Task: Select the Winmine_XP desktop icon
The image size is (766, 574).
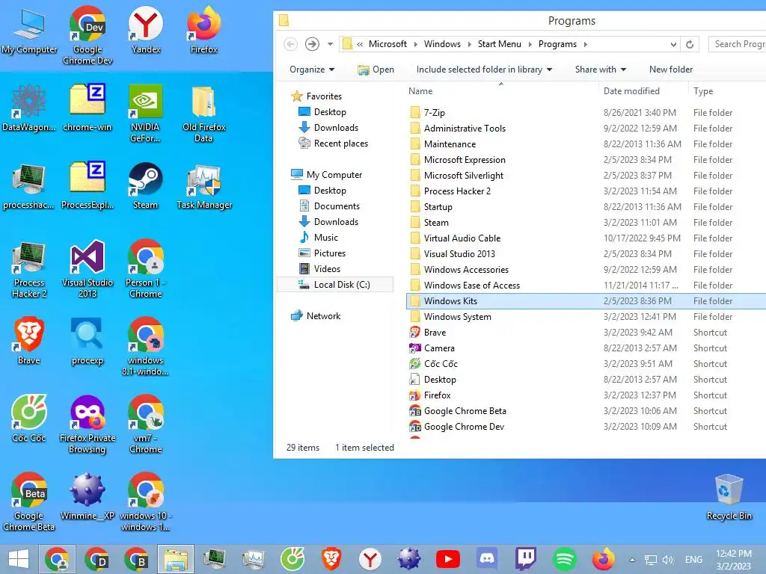Action: click(88, 496)
